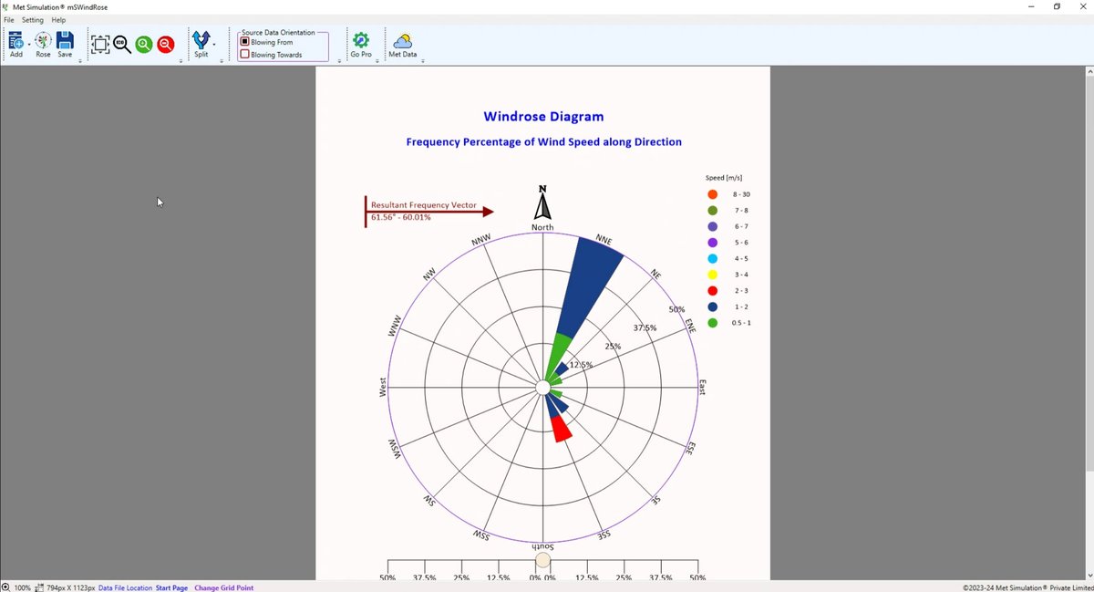Click the 61.56° - 60.01% vector value
This screenshot has width=1094, height=592.
[x=401, y=217]
